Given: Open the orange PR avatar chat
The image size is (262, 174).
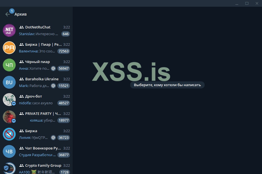Looking at the screenshot, I should [9, 48].
